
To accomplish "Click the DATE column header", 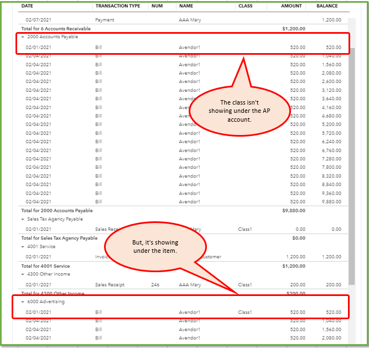I will pos(27,6).
